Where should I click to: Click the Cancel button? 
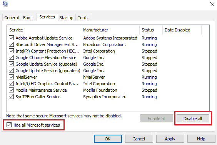coord(139,138)
